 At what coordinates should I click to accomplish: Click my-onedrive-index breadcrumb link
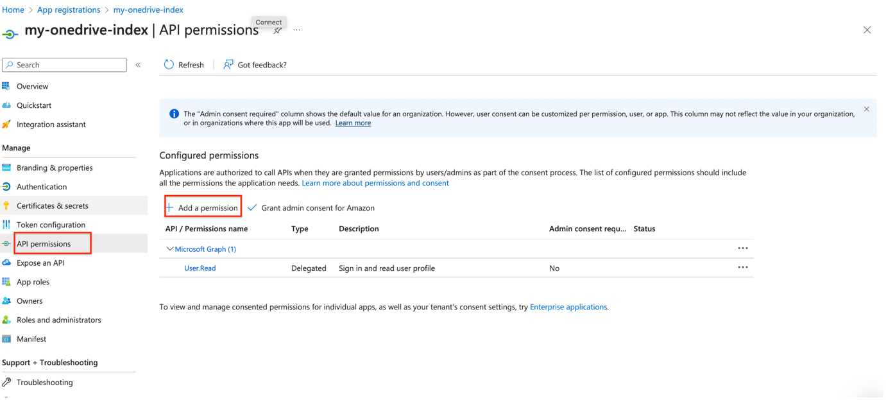[148, 10]
